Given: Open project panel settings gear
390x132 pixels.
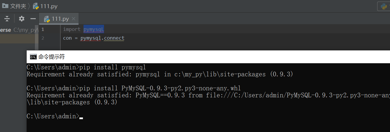Looking at the screenshot, I should [x=22, y=19].
